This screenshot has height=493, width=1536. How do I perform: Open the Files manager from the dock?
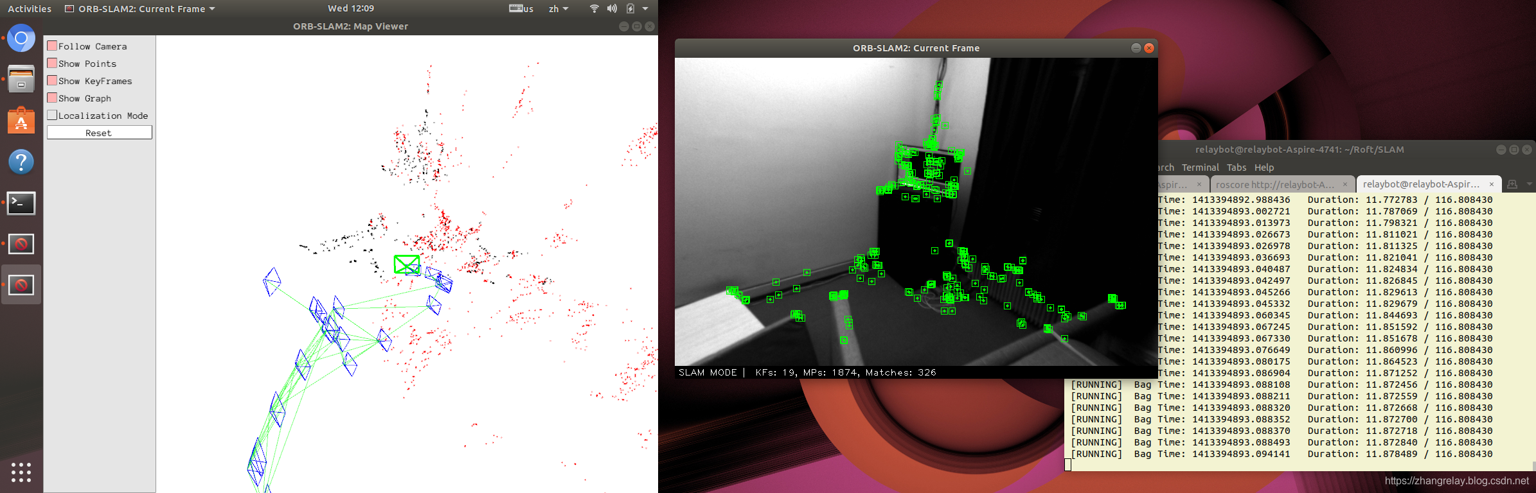(x=21, y=79)
